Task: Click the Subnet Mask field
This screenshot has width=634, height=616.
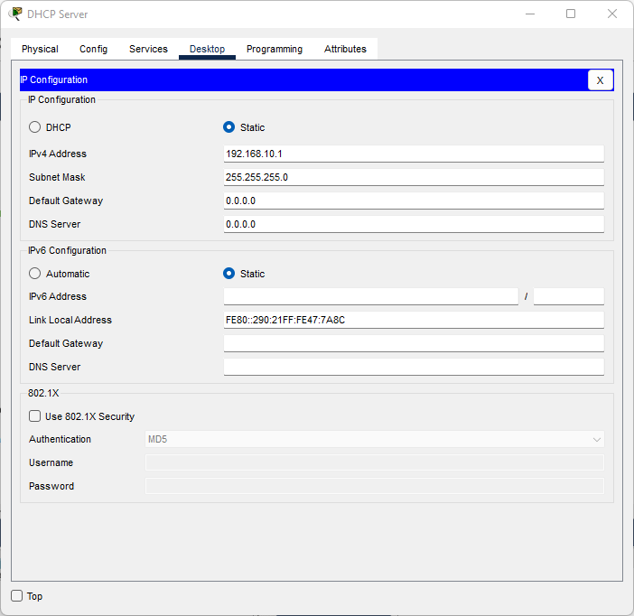Action: pyautogui.click(x=413, y=177)
